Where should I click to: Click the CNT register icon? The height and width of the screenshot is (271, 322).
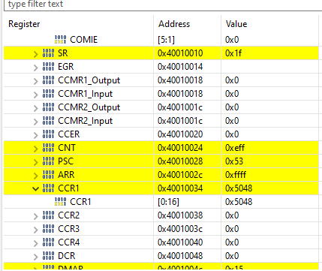pyautogui.click(x=48, y=148)
